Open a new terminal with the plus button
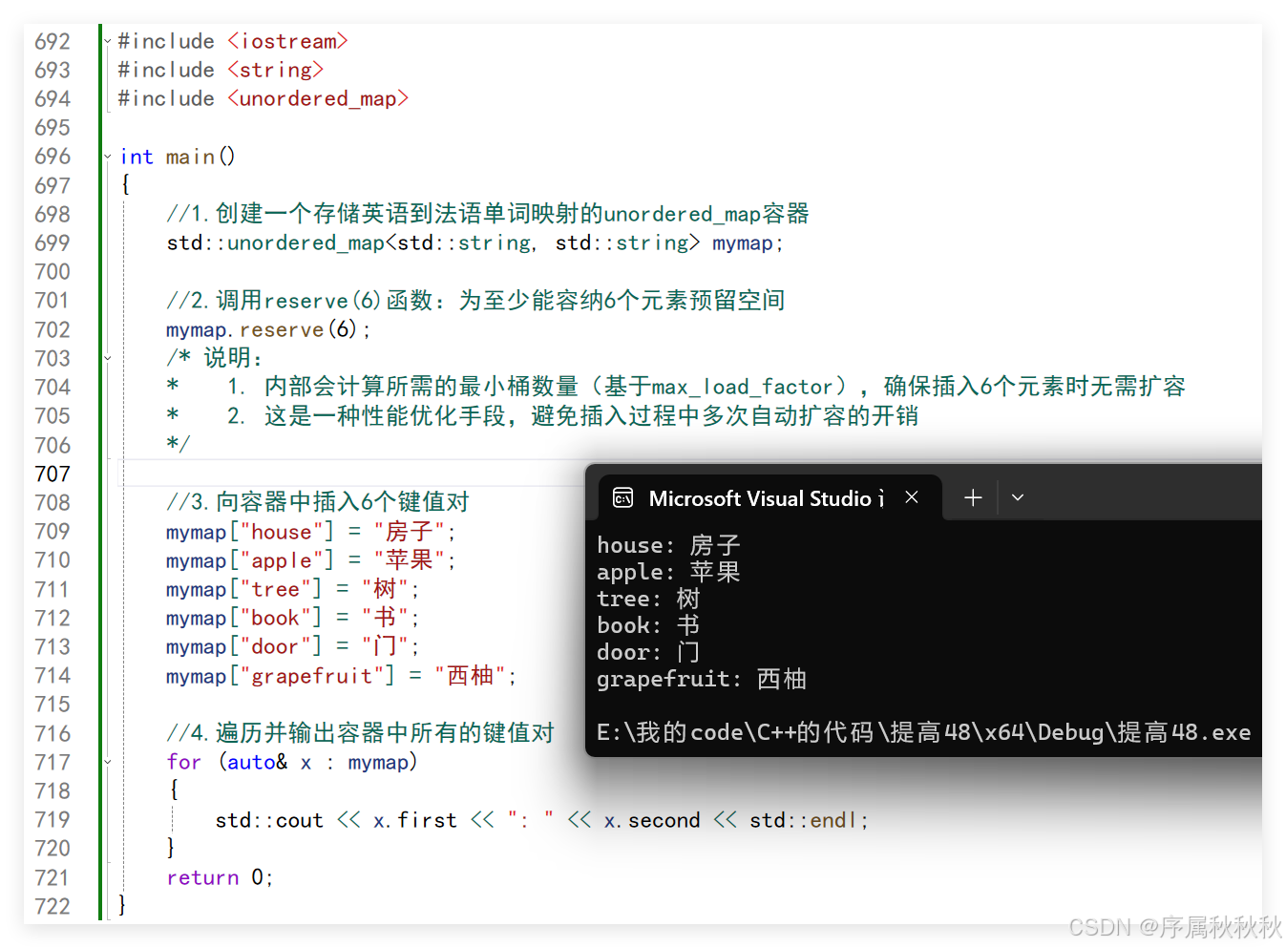The height and width of the screenshot is (948, 1286). [972, 496]
